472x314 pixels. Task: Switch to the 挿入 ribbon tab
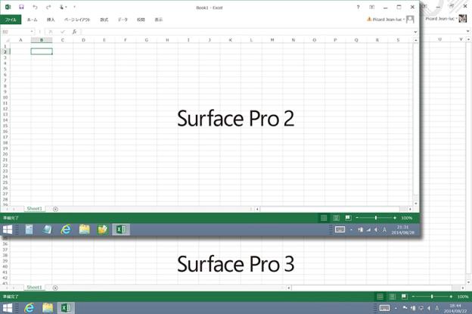click(x=51, y=20)
